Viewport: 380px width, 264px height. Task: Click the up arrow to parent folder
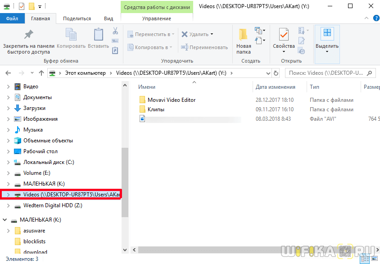pos(41,73)
